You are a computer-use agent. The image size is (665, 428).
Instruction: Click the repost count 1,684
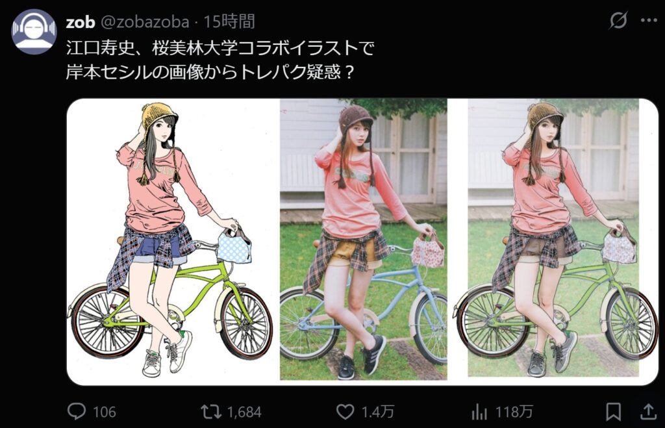[244, 412]
